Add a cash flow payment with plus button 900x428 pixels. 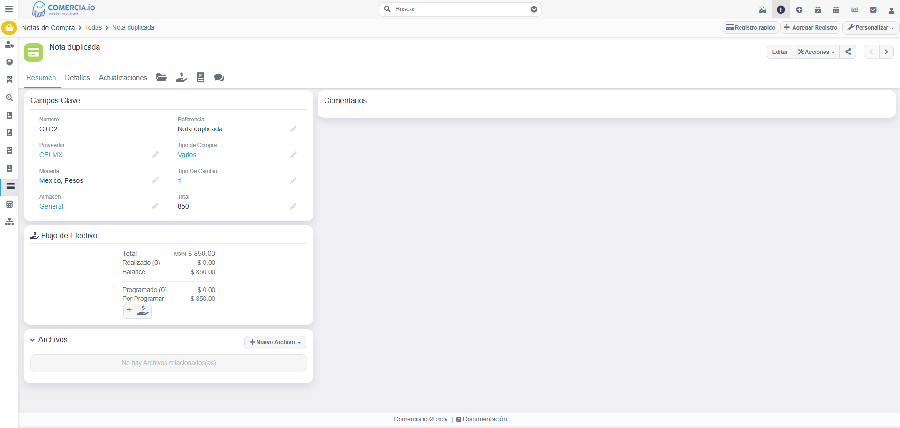[137, 311]
